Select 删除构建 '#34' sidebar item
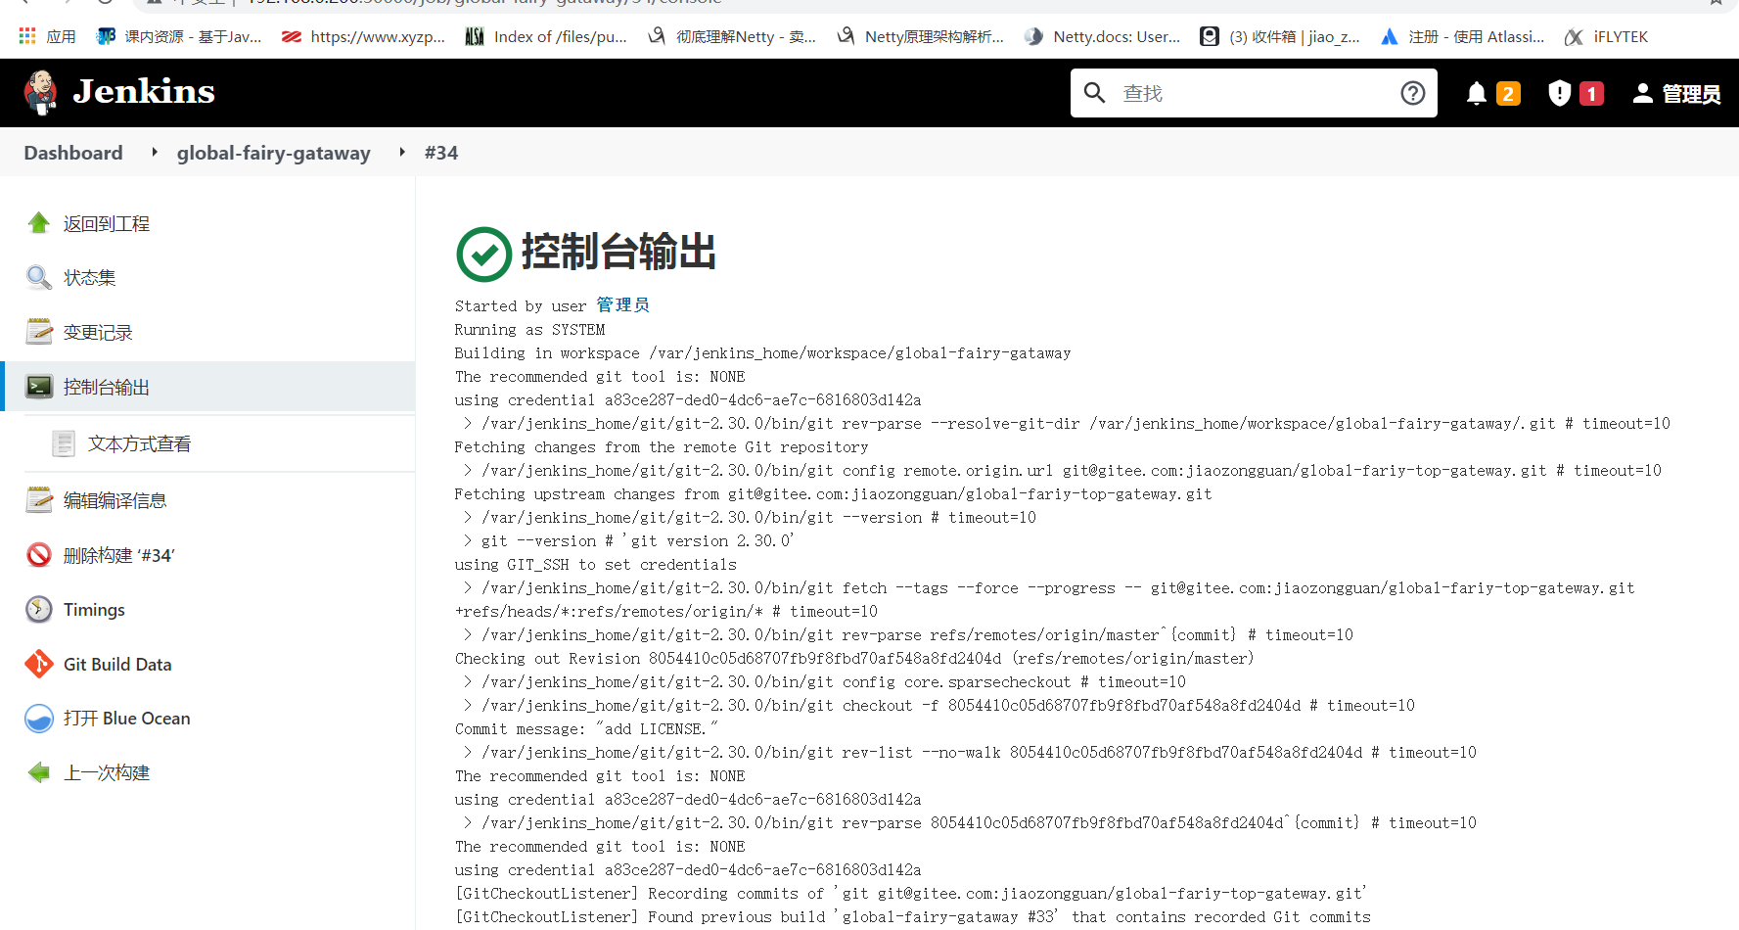Viewport: 1739px width, 930px height. [119, 556]
